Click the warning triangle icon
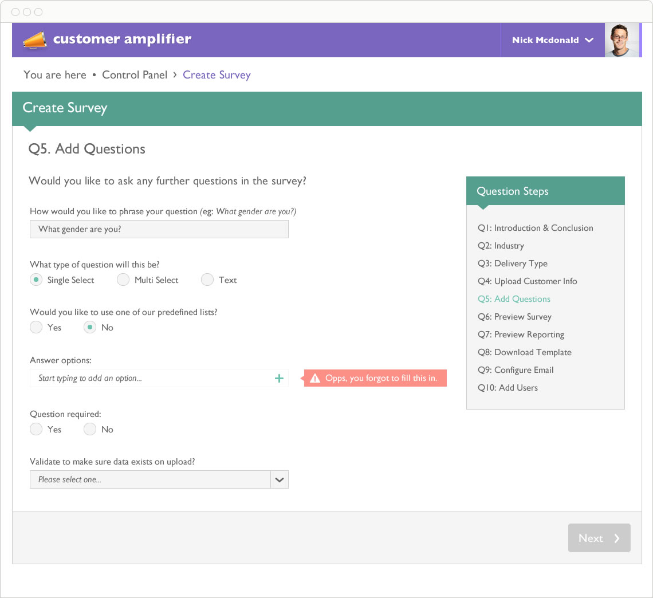The image size is (653, 598). point(315,378)
